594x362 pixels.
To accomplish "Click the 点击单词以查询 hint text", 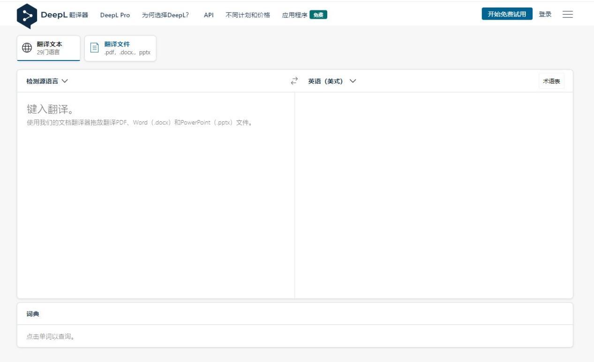I will [51, 337].
